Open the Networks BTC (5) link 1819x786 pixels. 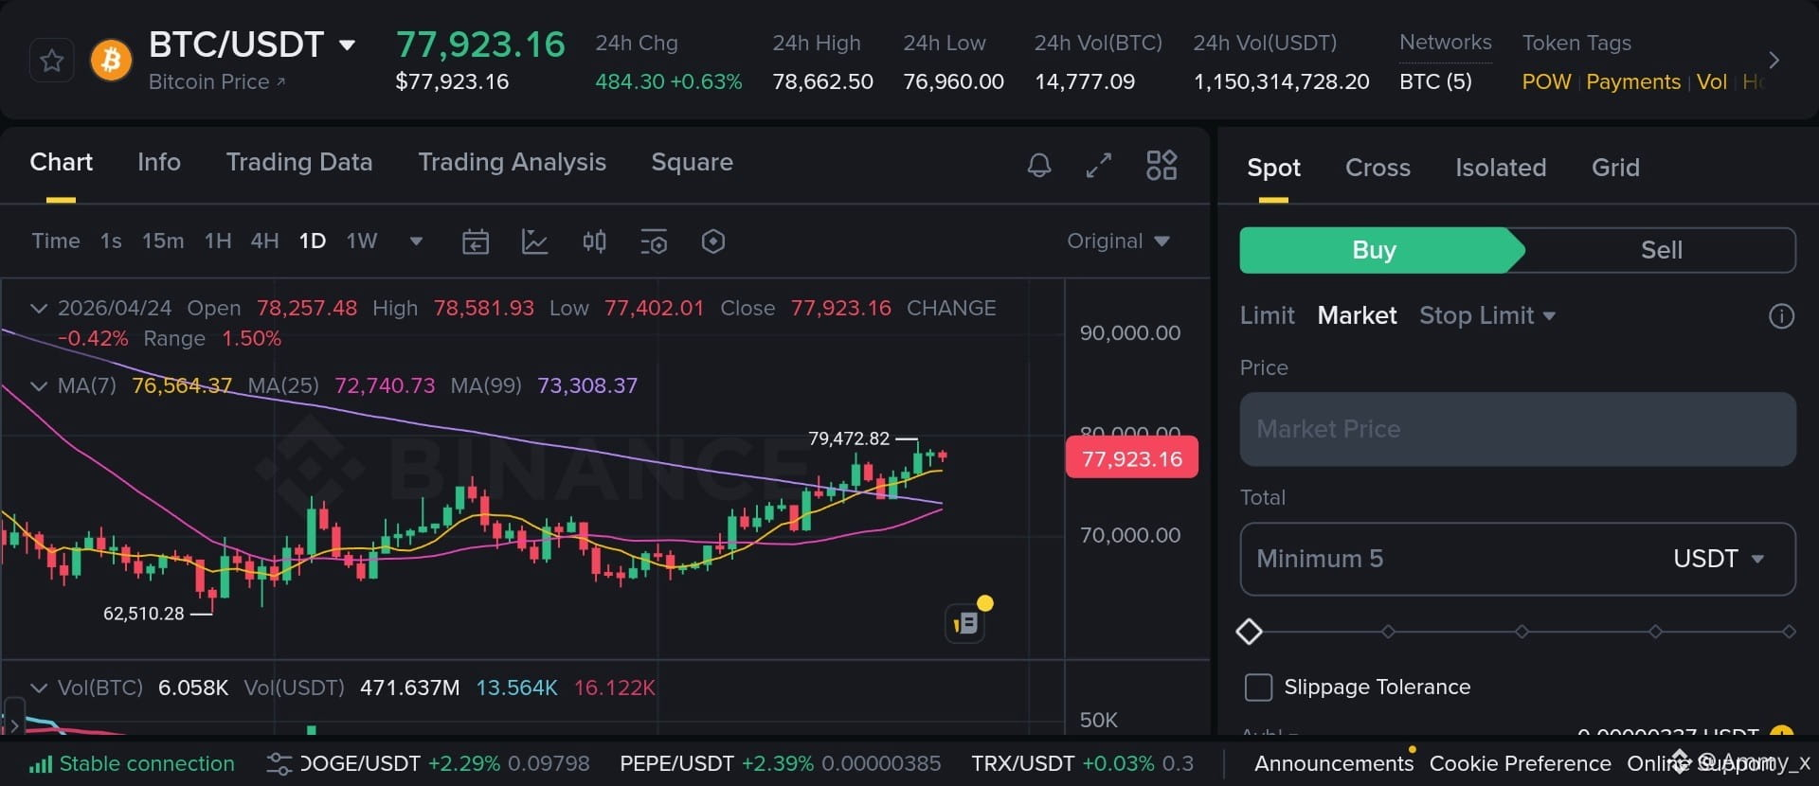click(x=1435, y=82)
